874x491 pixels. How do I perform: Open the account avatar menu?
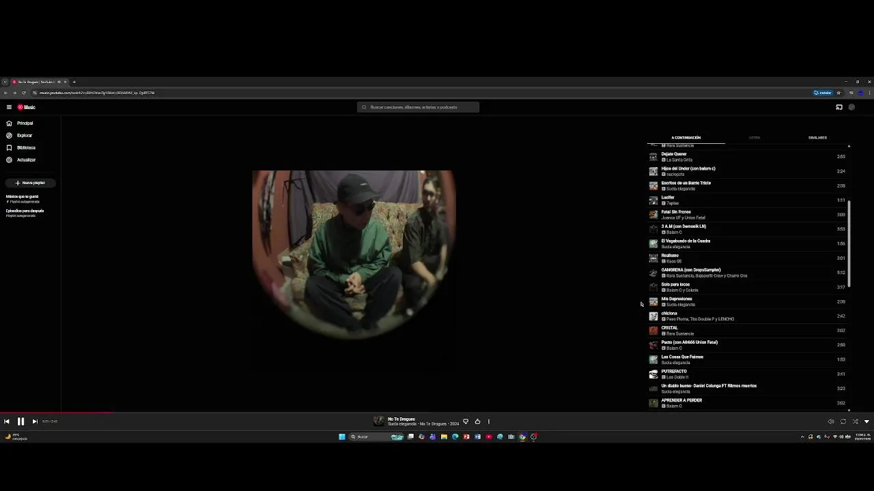(x=851, y=107)
